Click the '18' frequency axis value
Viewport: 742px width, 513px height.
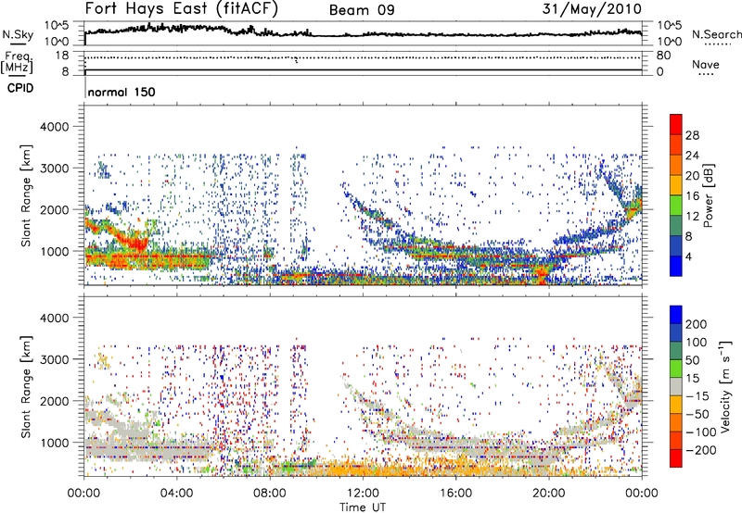pos(61,56)
